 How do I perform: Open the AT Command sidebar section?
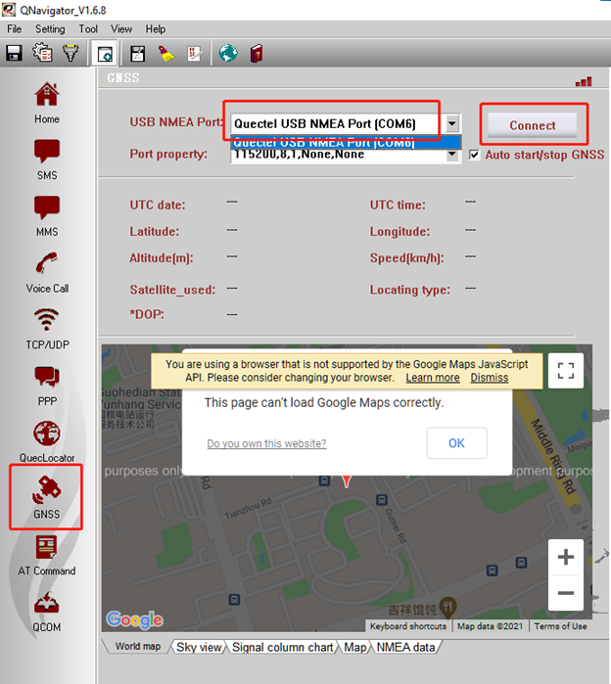coord(47,555)
